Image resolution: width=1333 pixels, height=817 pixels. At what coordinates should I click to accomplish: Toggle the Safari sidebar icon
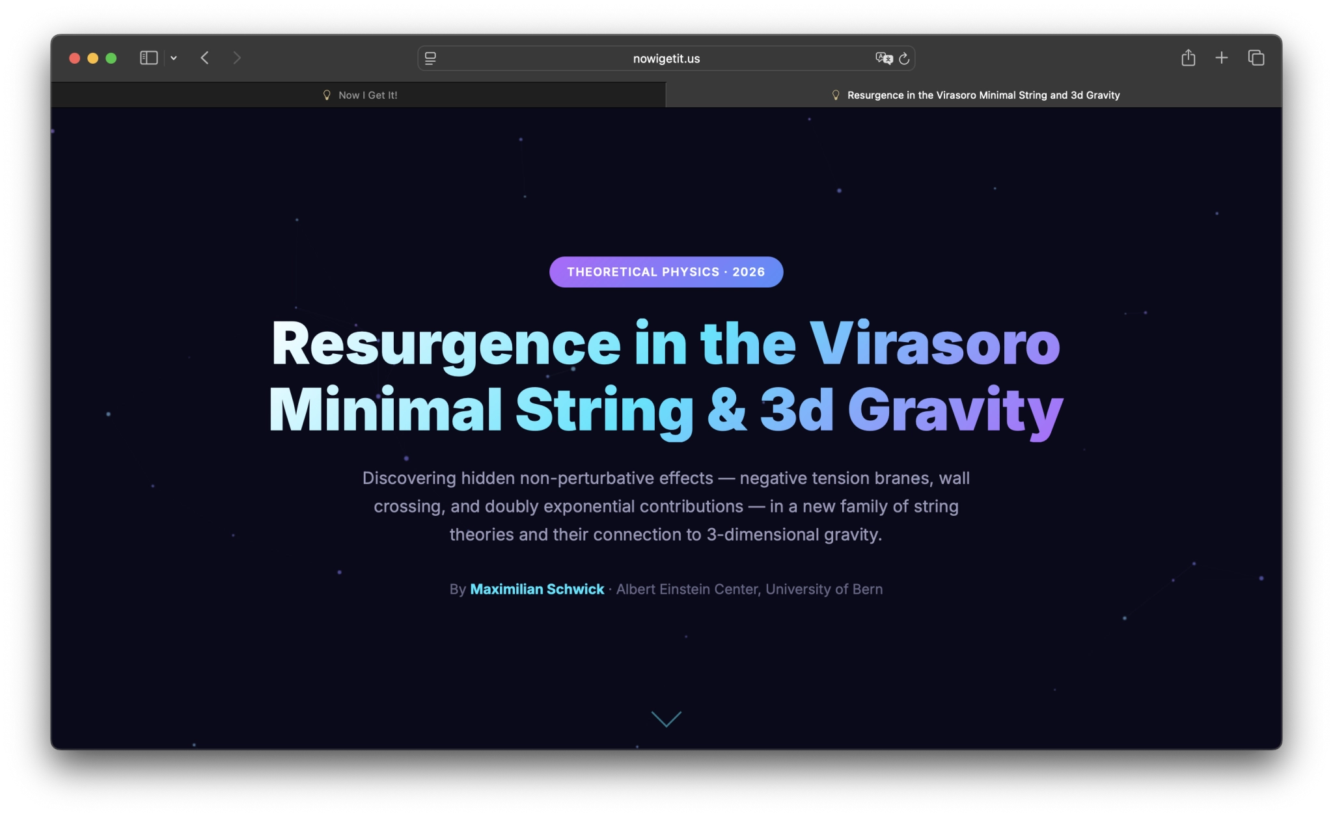coord(148,58)
